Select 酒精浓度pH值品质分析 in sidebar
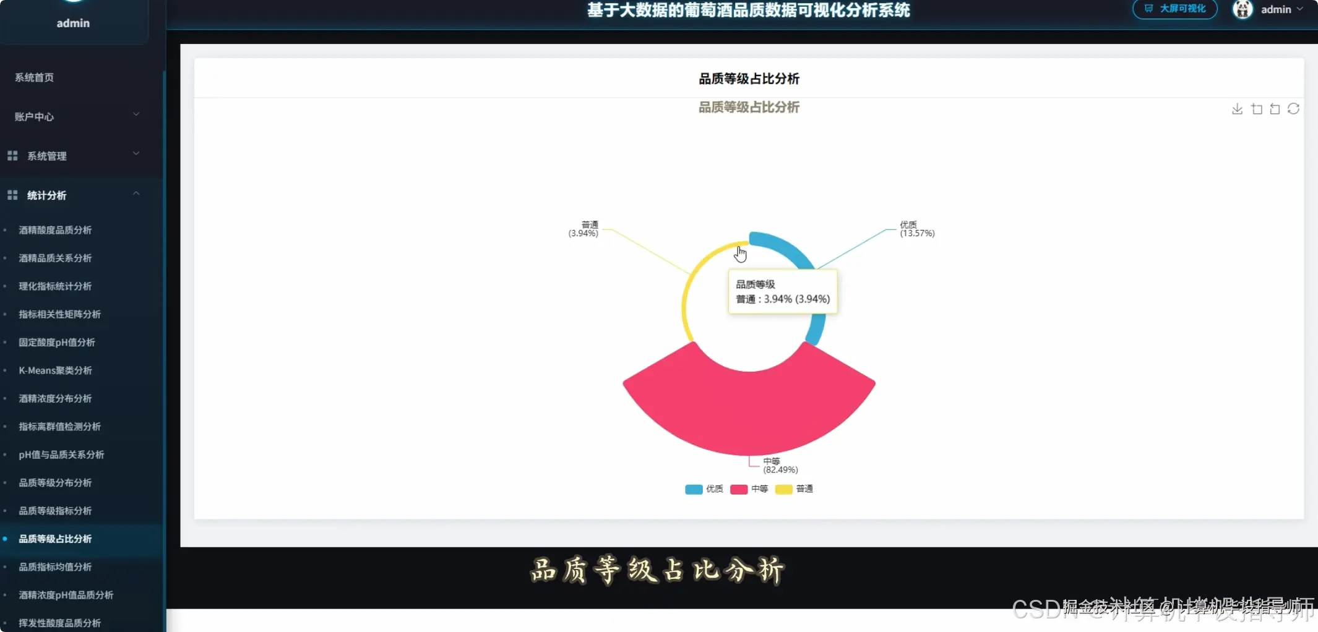 [66, 595]
